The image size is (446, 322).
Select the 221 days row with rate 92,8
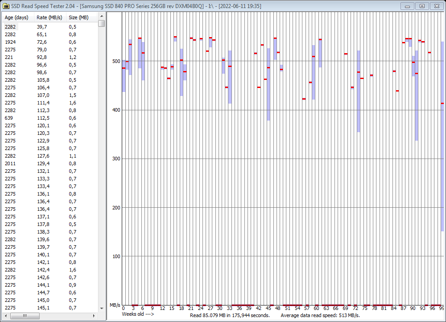click(50, 57)
